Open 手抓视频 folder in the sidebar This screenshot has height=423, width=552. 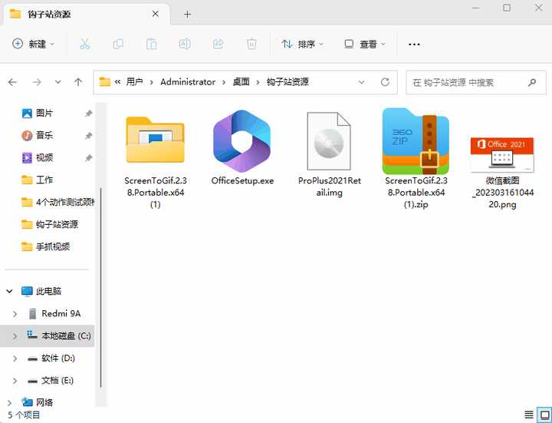[x=45, y=246]
